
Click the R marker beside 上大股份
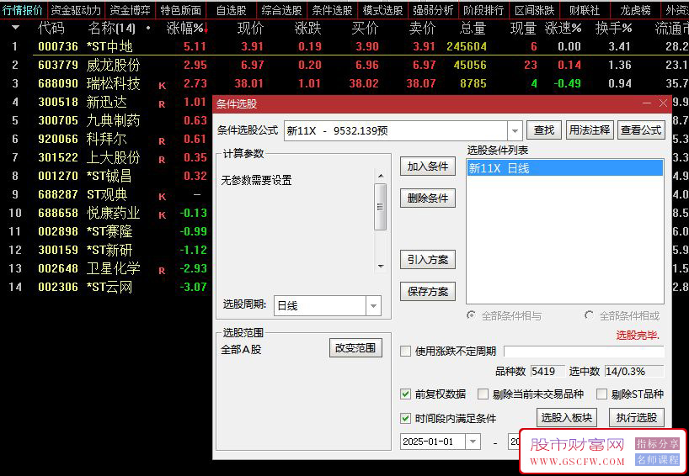coord(163,159)
